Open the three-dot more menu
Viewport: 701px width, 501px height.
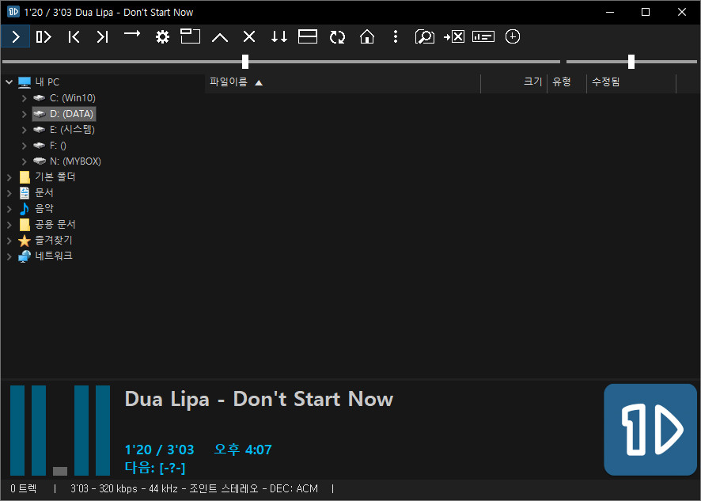pos(396,36)
